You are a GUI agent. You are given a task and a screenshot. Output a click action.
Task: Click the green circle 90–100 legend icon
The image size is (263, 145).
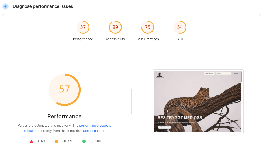tap(84, 141)
